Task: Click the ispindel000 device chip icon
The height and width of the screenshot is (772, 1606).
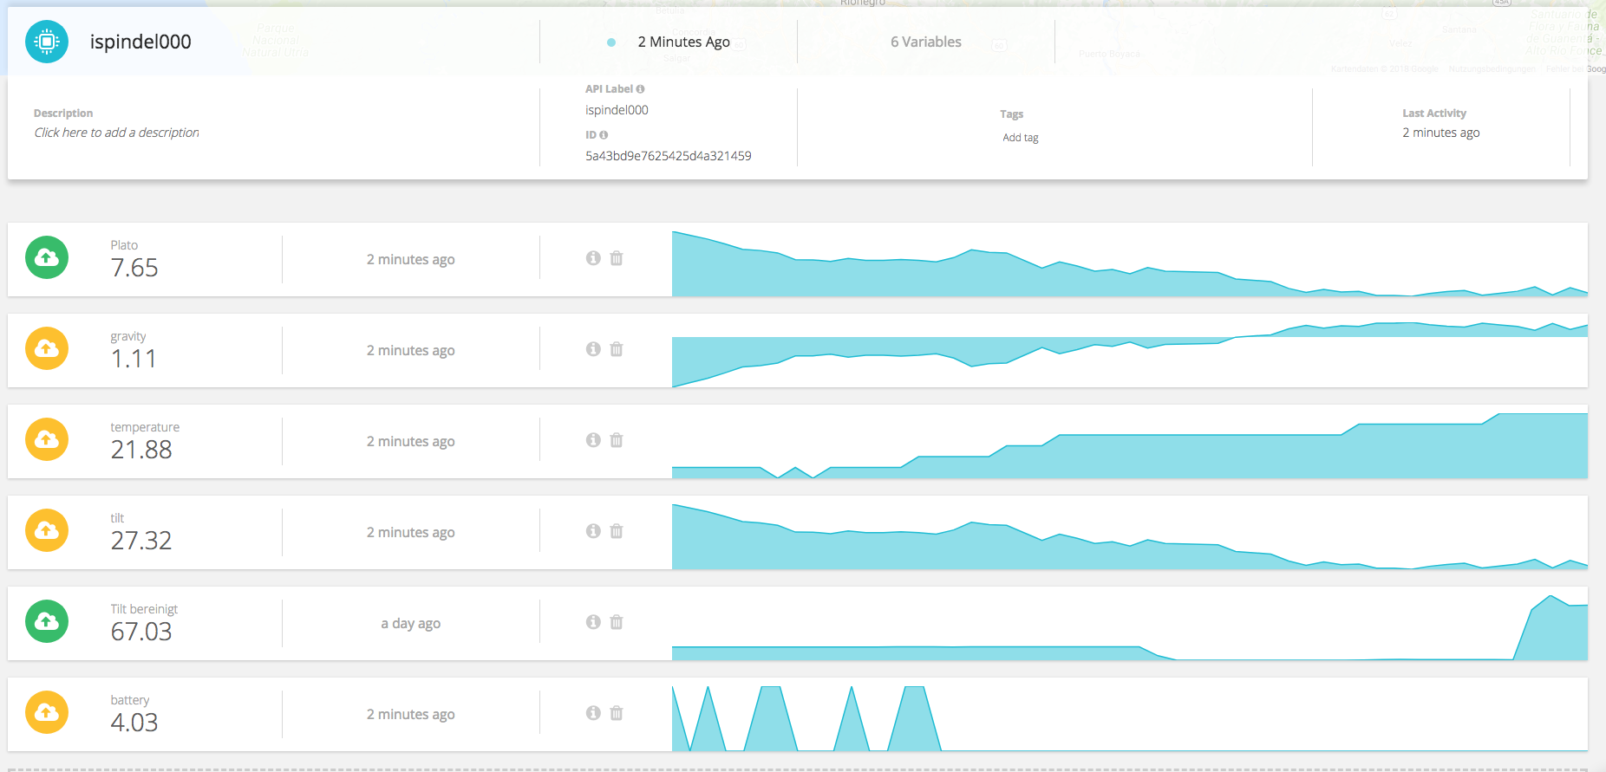Action: pos(47,42)
